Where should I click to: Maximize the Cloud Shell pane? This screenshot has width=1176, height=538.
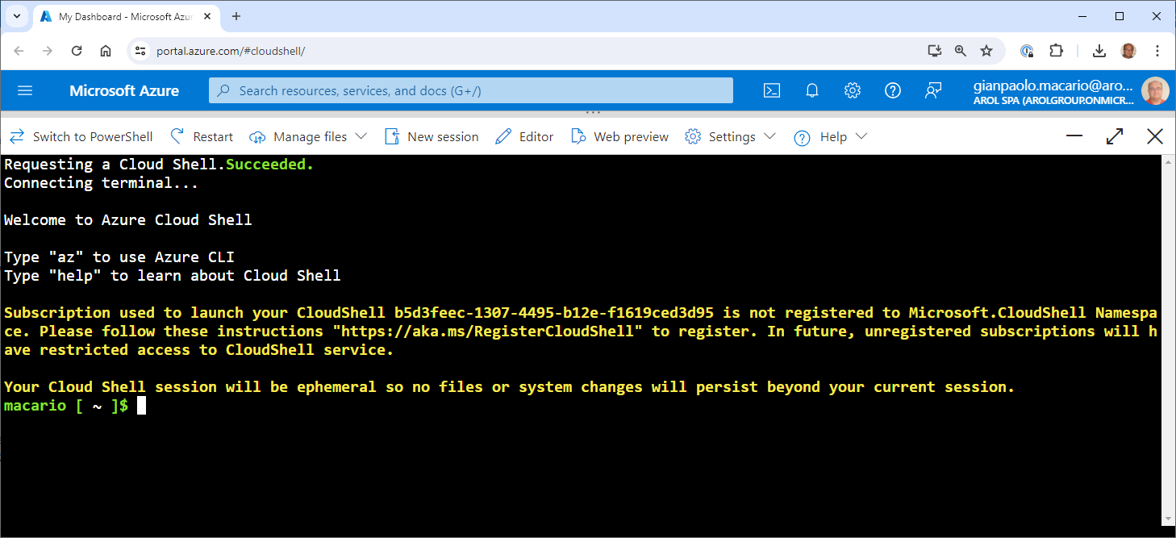coord(1115,136)
